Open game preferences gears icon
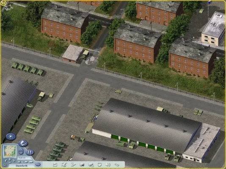This screenshot has width=226, height=169. [117, 164]
